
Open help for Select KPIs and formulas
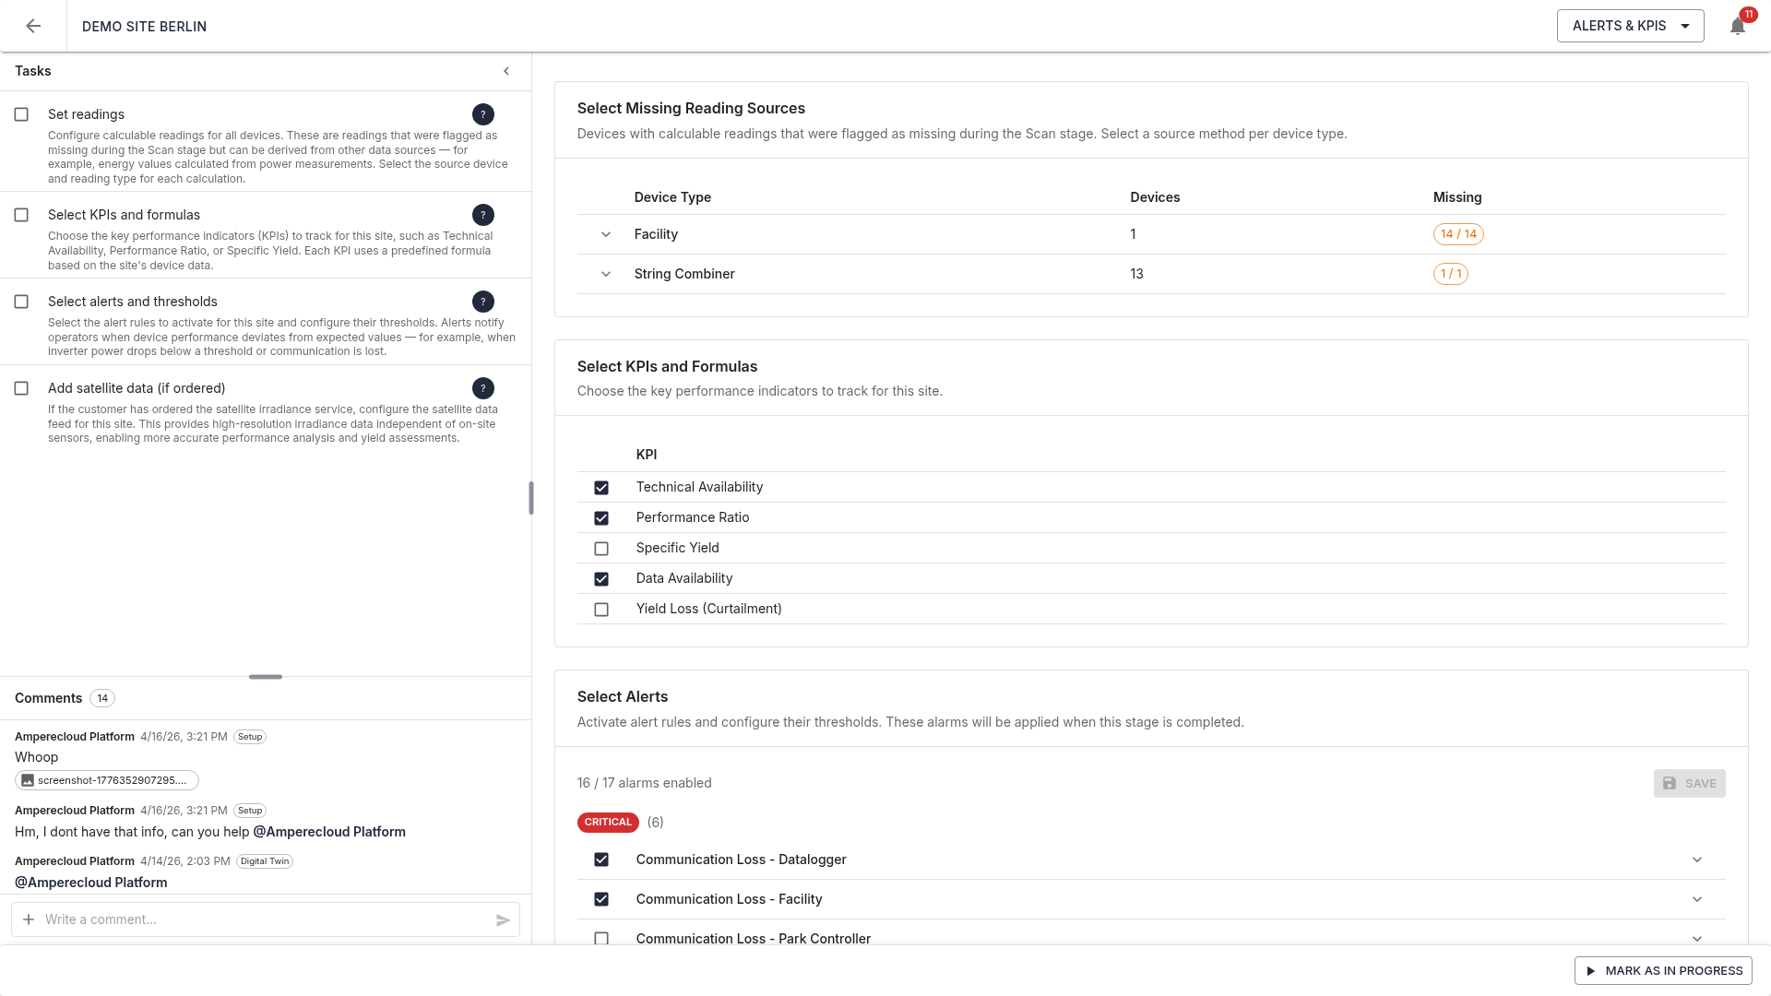point(483,215)
